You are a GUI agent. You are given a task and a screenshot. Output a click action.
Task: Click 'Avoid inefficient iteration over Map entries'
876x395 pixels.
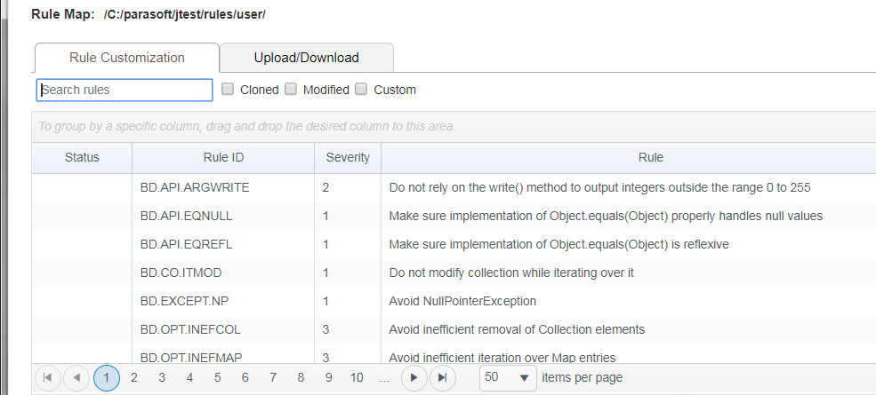[x=502, y=358]
